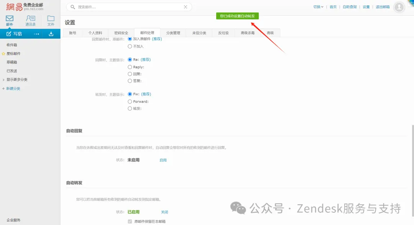Choose the Forward: radio option
Viewport: 414px width, 225px height.
(130, 102)
